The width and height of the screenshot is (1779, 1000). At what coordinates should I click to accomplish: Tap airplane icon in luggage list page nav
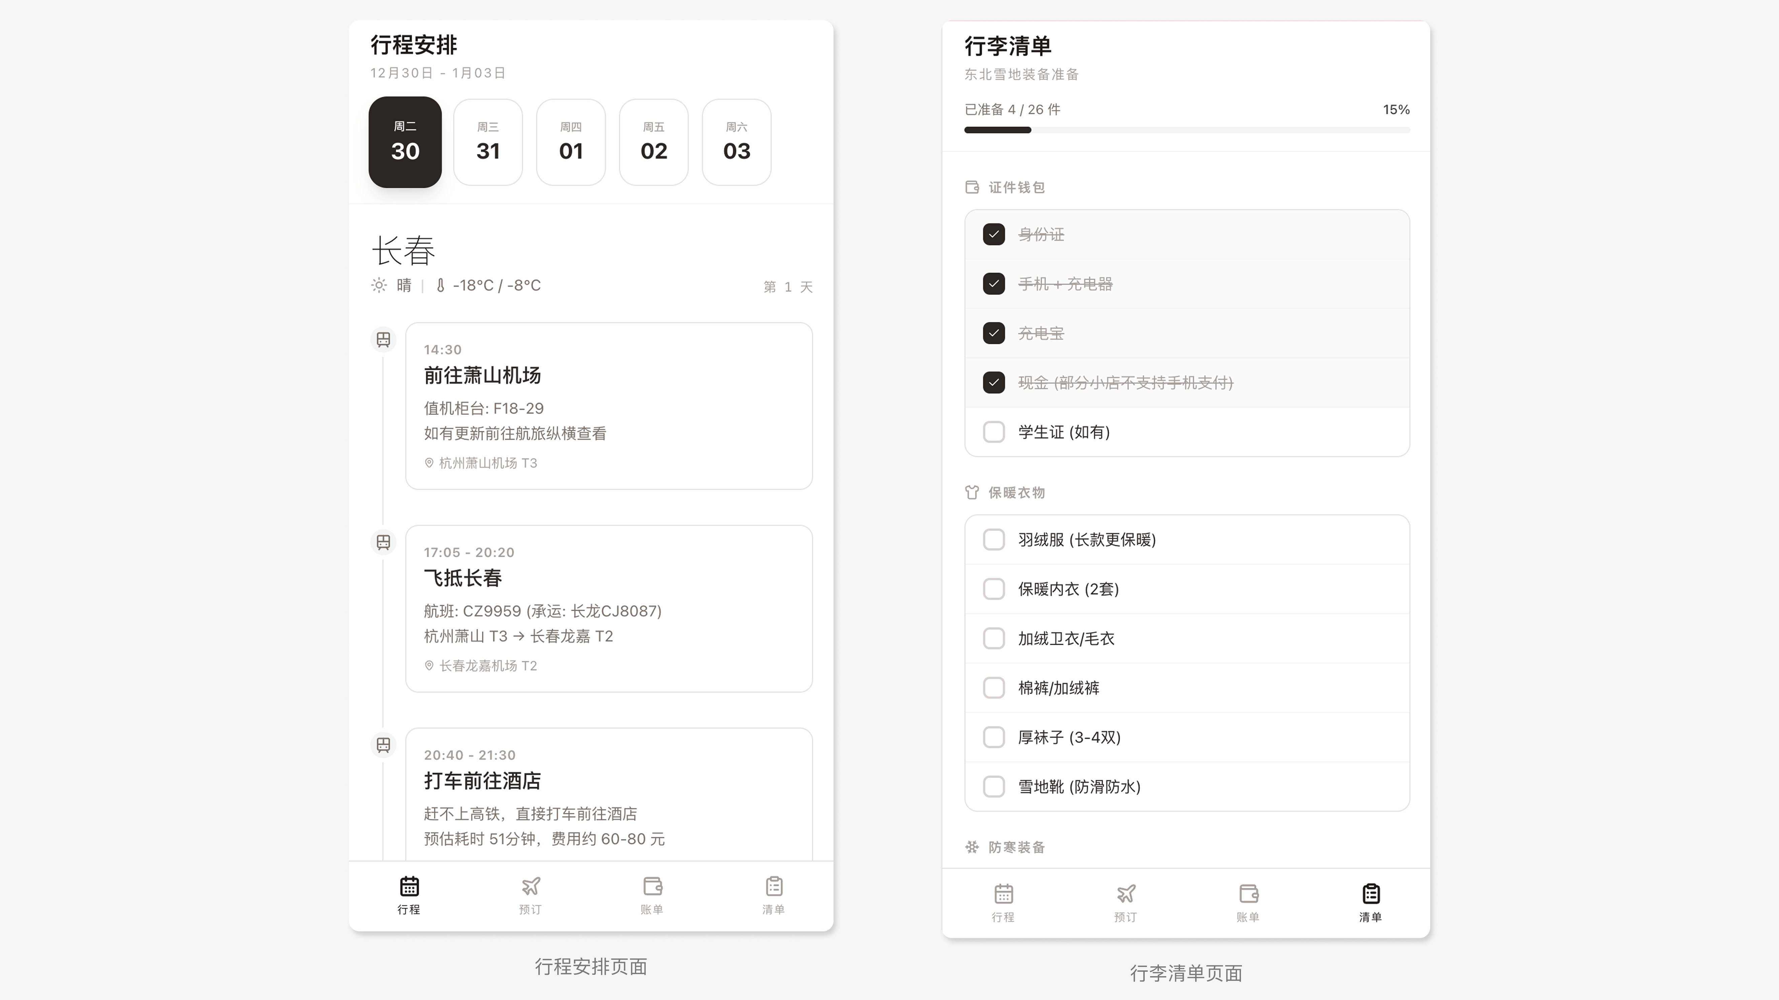(x=1126, y=894)
